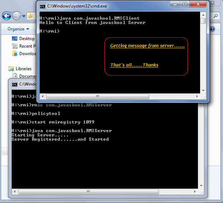Click the search magnifier icon in Explorer
Image resolution: width=223 pixels, height=203 pixels.
(x=216, y=16)
